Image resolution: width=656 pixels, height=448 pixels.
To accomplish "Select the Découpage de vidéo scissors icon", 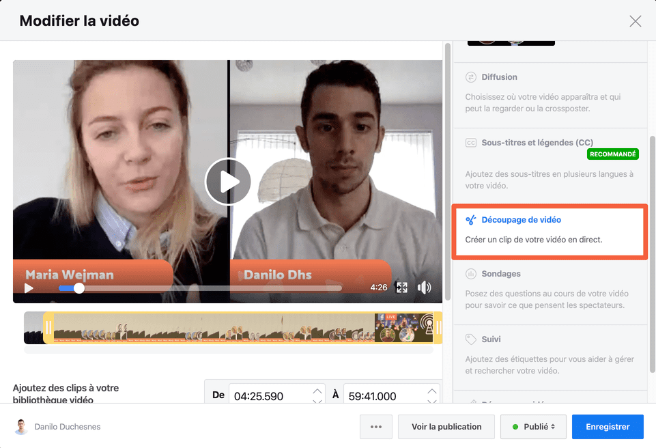I will (472, 219).
